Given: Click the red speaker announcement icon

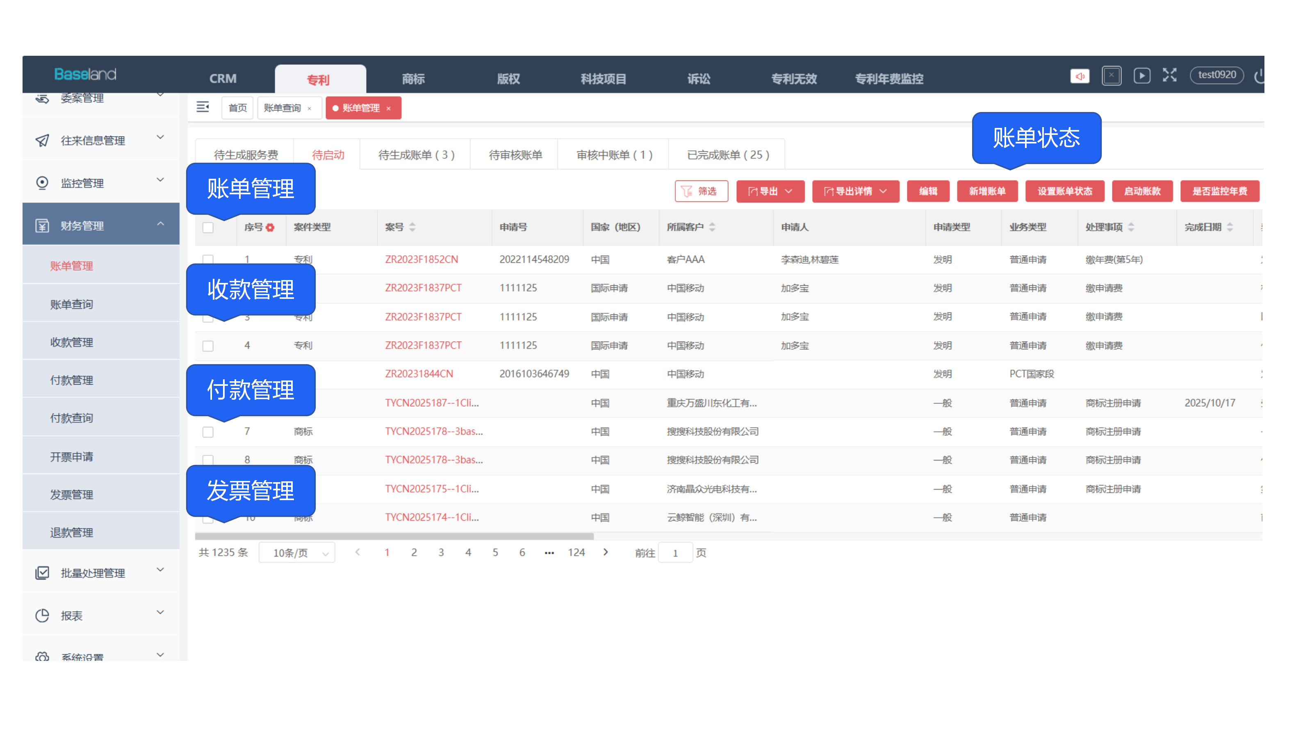Looking at the screenshot, I should (1079, 76).
